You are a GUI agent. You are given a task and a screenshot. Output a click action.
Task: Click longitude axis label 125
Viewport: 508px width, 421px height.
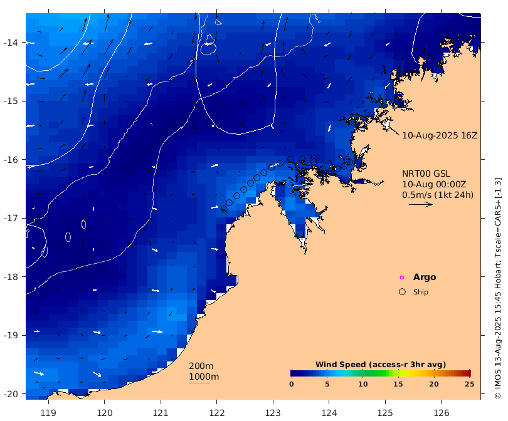(385, 413)
